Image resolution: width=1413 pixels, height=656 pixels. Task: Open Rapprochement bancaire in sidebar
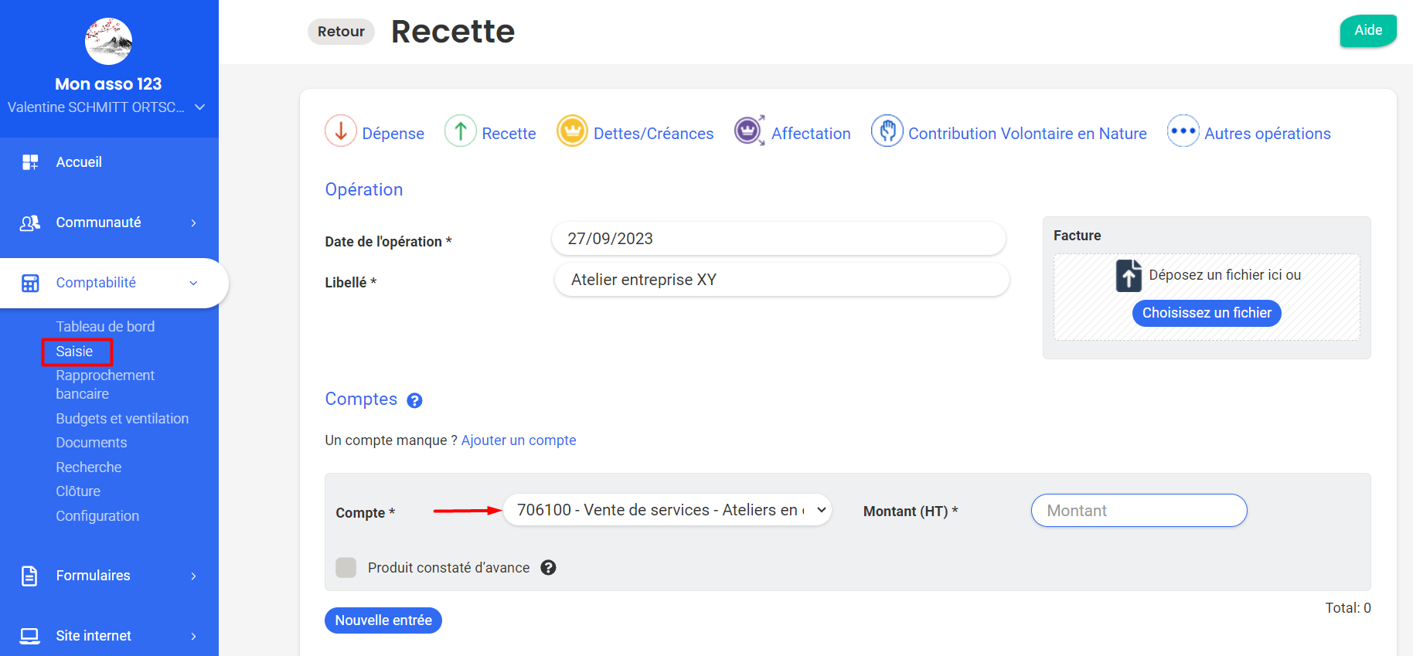tap(105, 385)
